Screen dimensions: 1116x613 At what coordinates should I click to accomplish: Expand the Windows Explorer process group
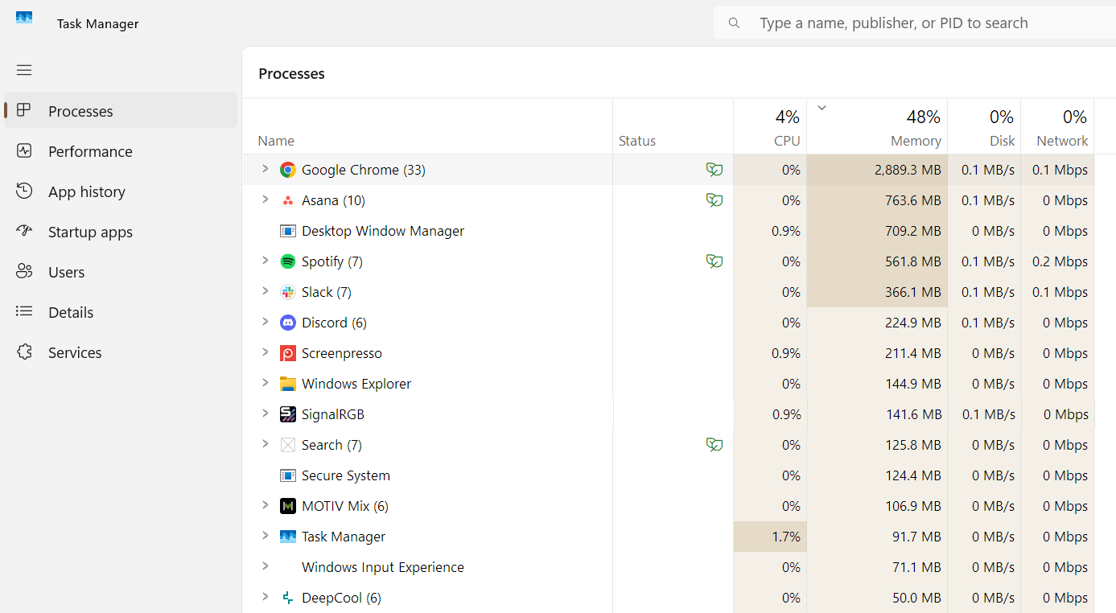coord(265,383)
